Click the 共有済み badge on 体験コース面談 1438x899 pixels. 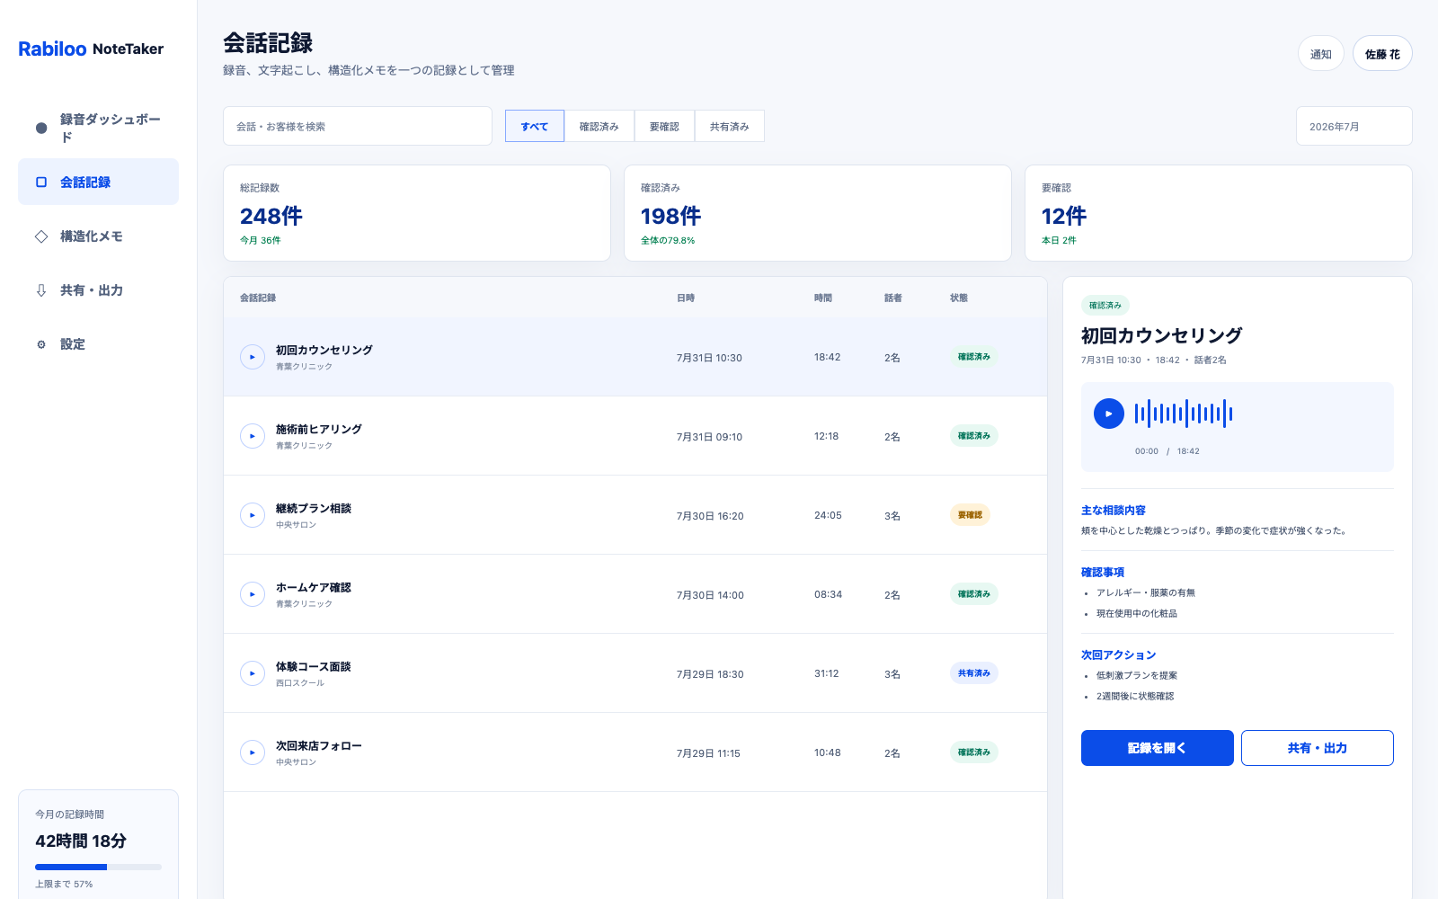[x=974, y=673]
